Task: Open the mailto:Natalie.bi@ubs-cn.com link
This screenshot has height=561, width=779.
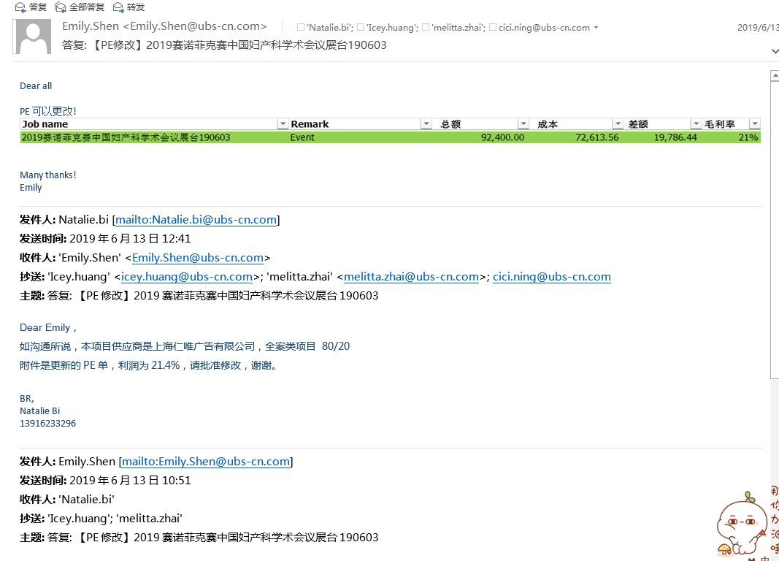Action: pos(196,220)
